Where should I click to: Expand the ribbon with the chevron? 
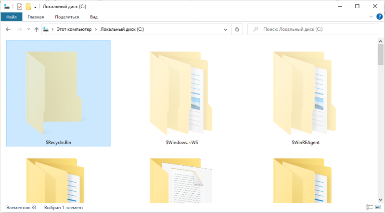371,17
